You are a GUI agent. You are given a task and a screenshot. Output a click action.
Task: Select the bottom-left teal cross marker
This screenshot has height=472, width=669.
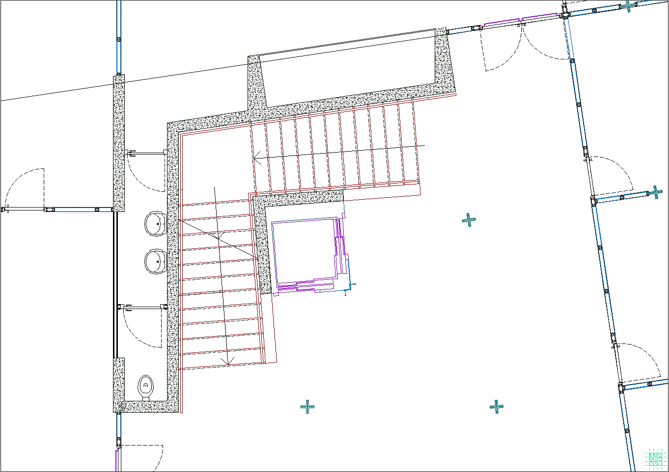tap(307, 406)
